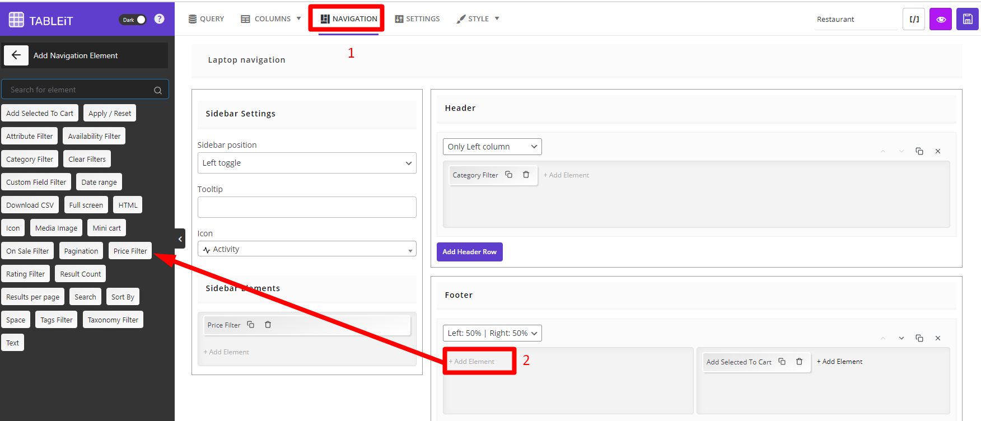981x421 pixels.
Task: Duplicate the Price Filter sidebar element
Action: [250, 325]
